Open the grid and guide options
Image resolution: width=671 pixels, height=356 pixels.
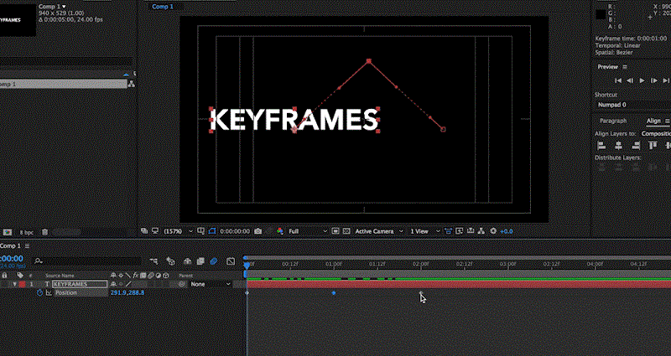click(x=200, y=231)
